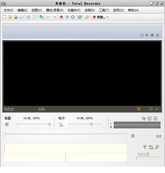The image size is (165, 173).
Task: Open the 收藏夹(F) menu
Action: (x=74, y=10)
